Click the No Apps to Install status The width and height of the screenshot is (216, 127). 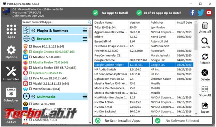110,13
